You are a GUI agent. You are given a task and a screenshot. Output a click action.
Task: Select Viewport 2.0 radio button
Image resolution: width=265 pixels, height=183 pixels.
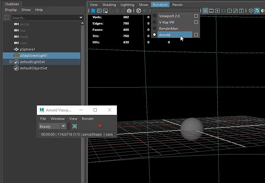pos(154,16)
